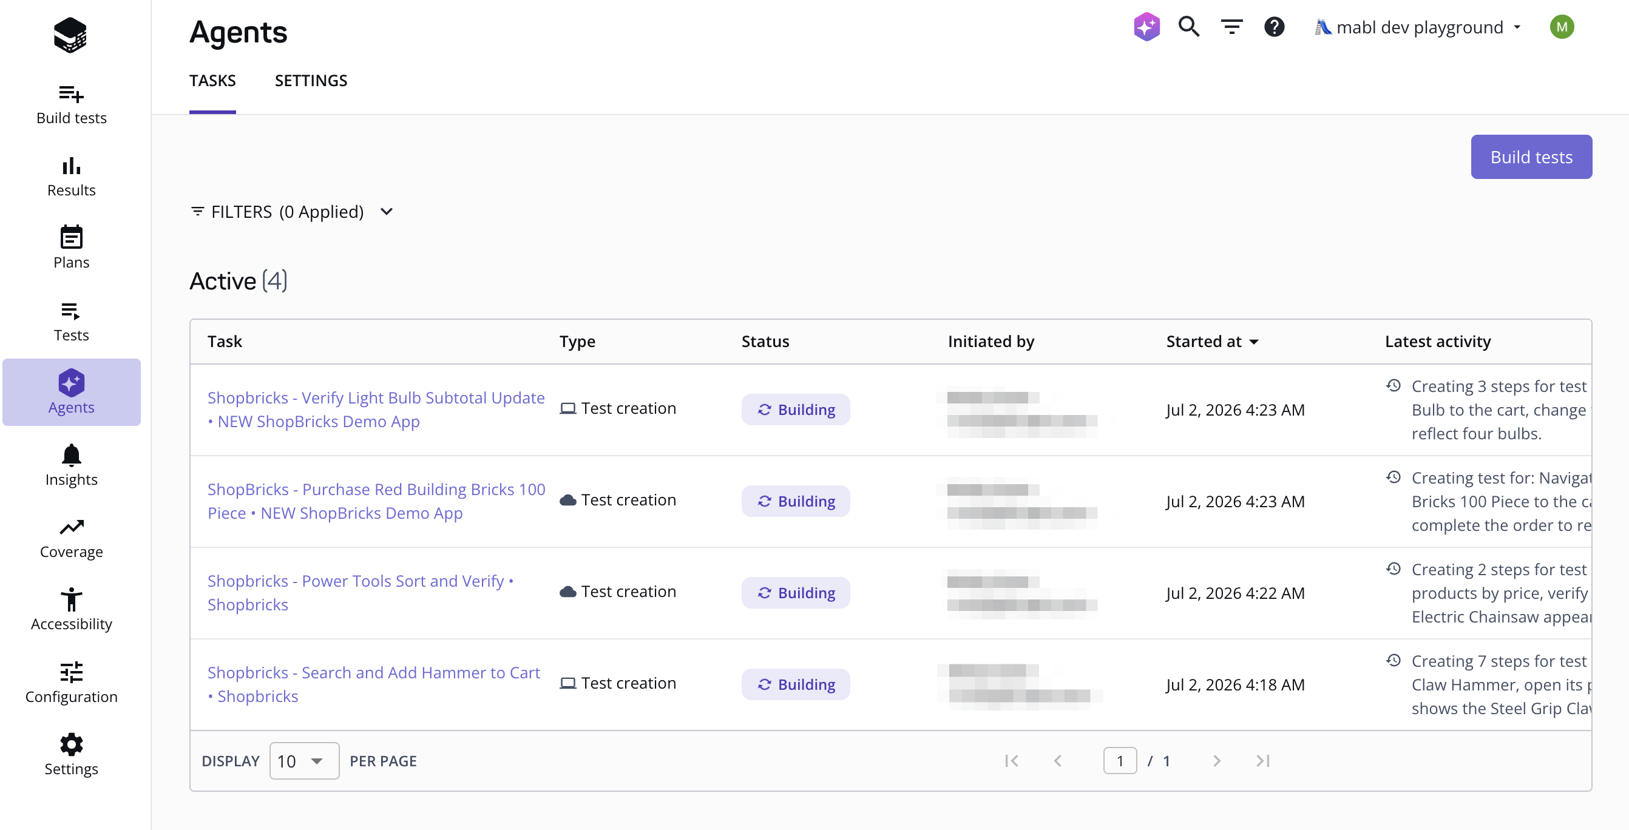
Task: Select Agents in the sidebar
Action: pyautogui.click(x=72, y=393)
